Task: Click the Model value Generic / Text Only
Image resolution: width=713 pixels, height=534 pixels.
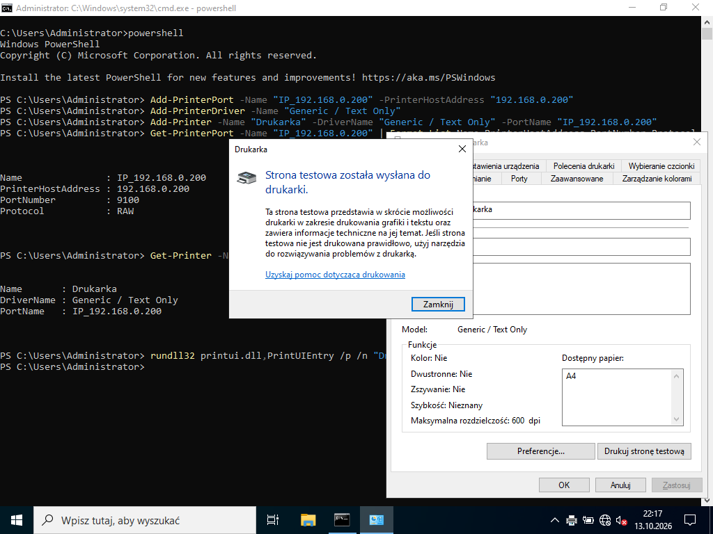Action: click(492, 330)
